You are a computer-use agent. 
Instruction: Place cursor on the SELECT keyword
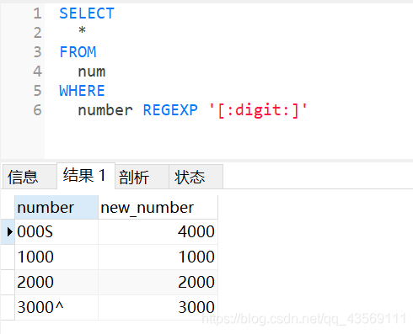coord(87,13)
